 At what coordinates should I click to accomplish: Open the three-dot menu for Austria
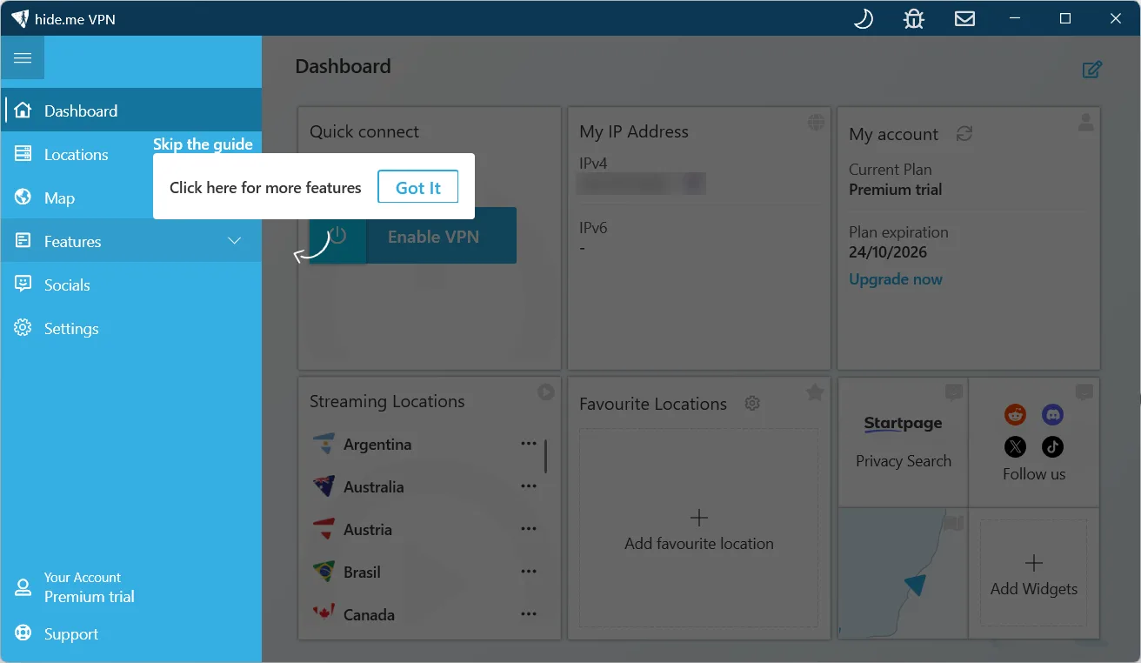pyautogui.click(x=529, y=529)
